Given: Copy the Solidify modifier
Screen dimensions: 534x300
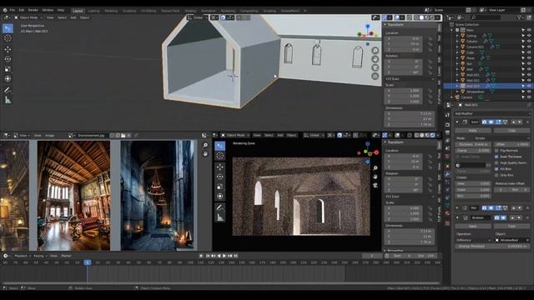Looking at the screenshot, I should coord(511,130).
